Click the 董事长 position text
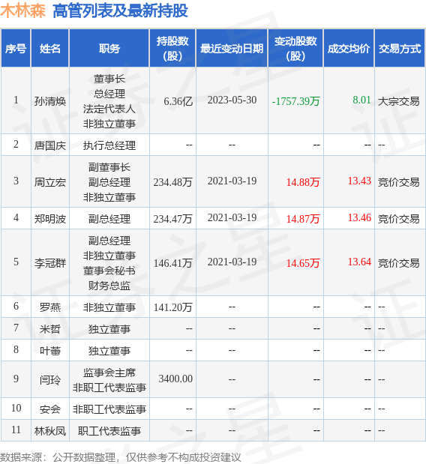 pos(109,79)
